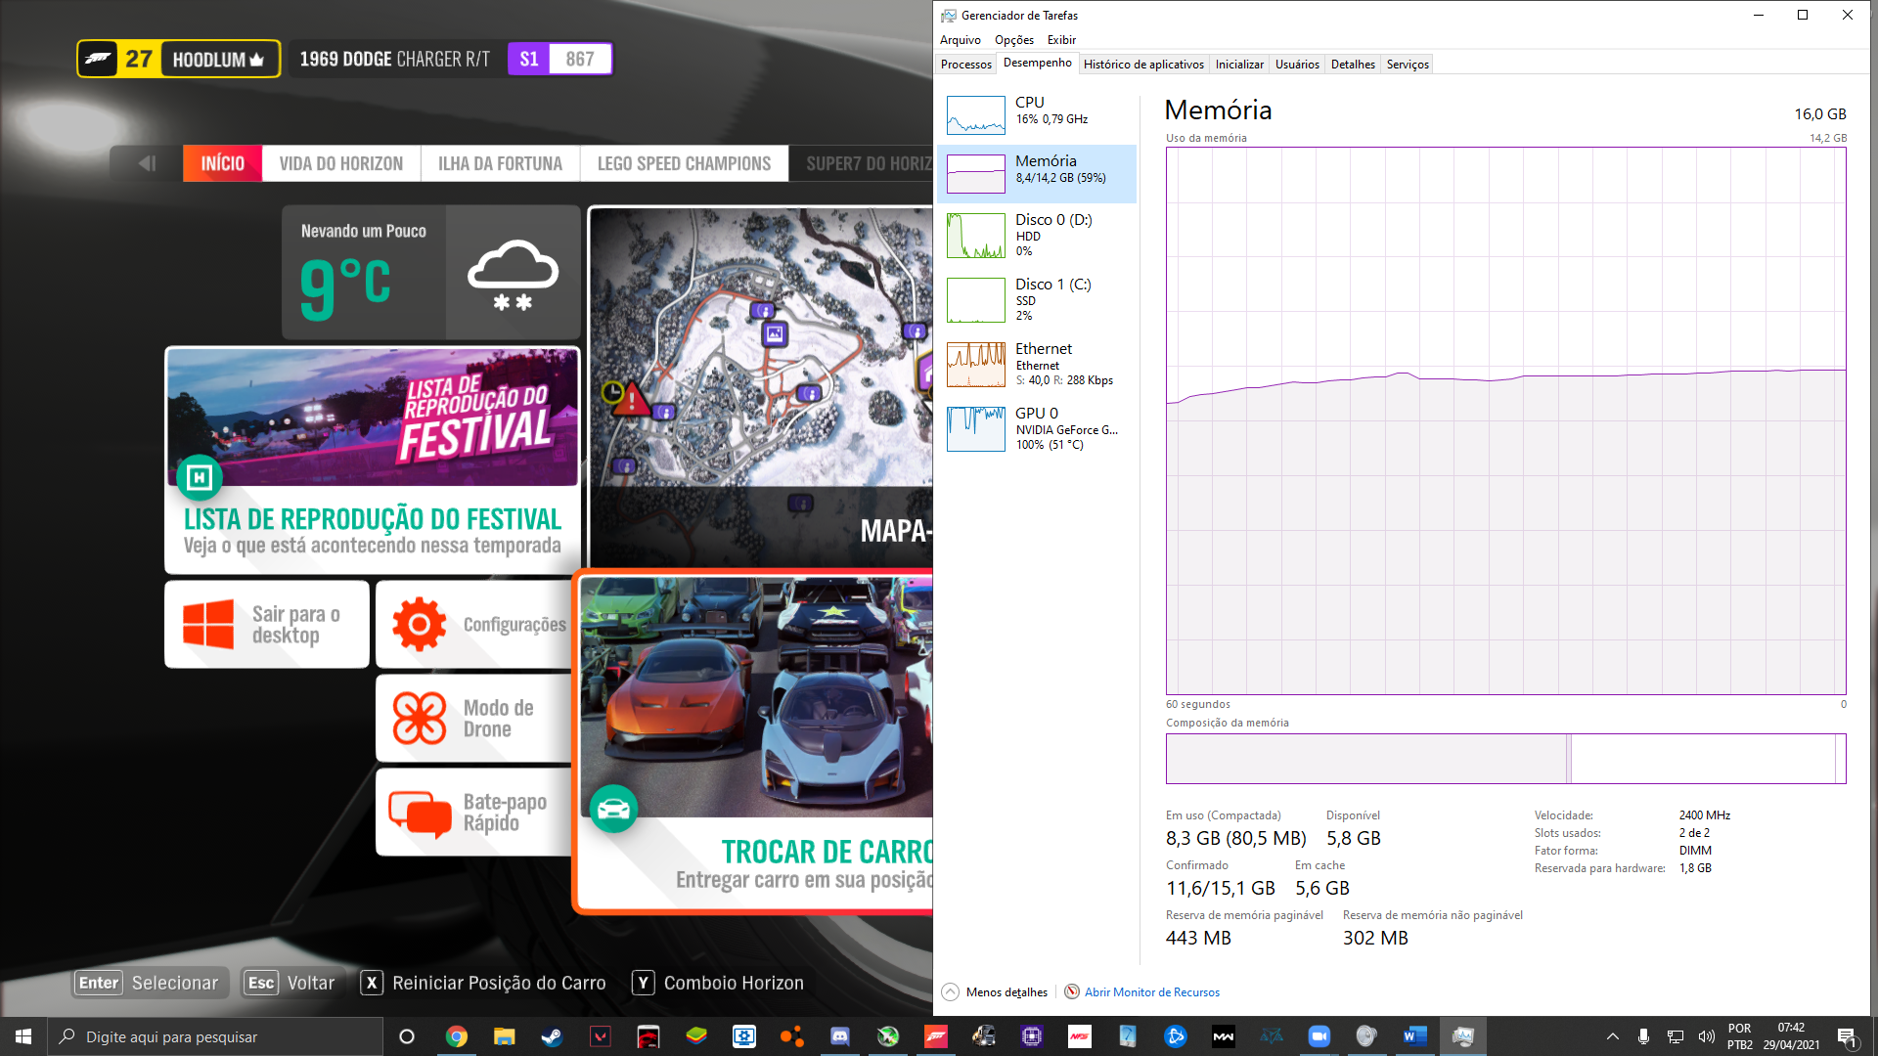1878x1056 pixels.
Task: Select ILHA DA FORTUNA tab in Forza
Action: click(500, 163)
